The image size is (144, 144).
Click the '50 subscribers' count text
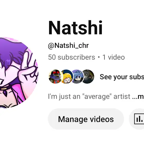(72, 57)
